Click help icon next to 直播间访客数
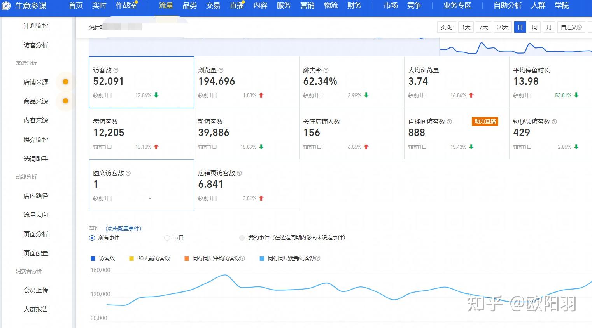This screenshot has width=592, height=328. click(x=449, y=122)
